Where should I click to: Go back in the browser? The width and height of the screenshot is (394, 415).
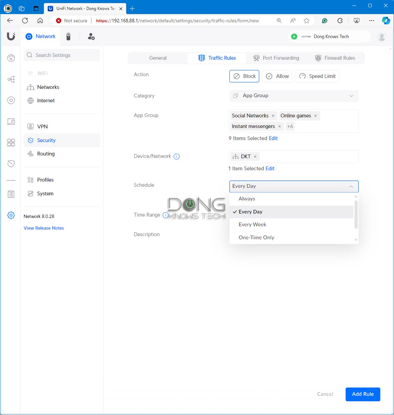coord(10,20)
